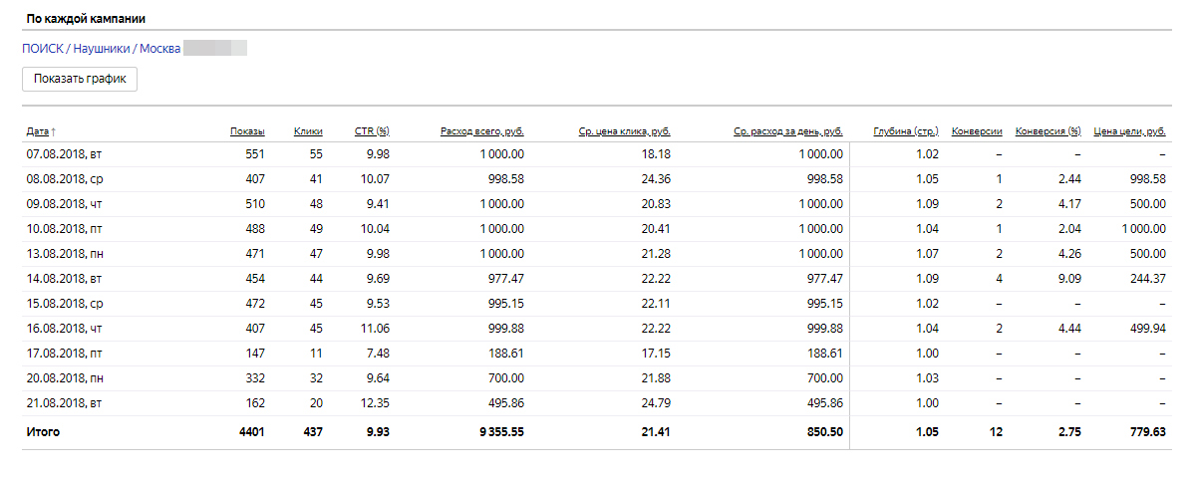Sort by 'Конверсии' column header

(977, 131)
